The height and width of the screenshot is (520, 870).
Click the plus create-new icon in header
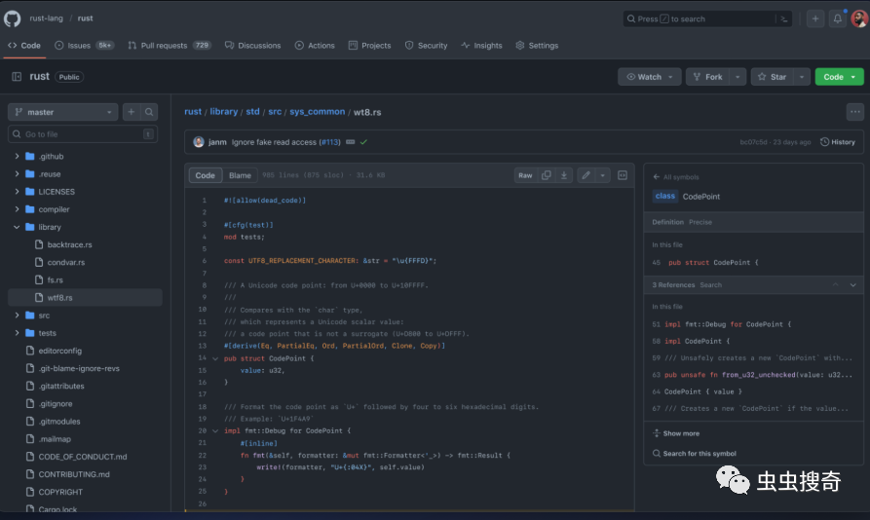coord(815,19)
